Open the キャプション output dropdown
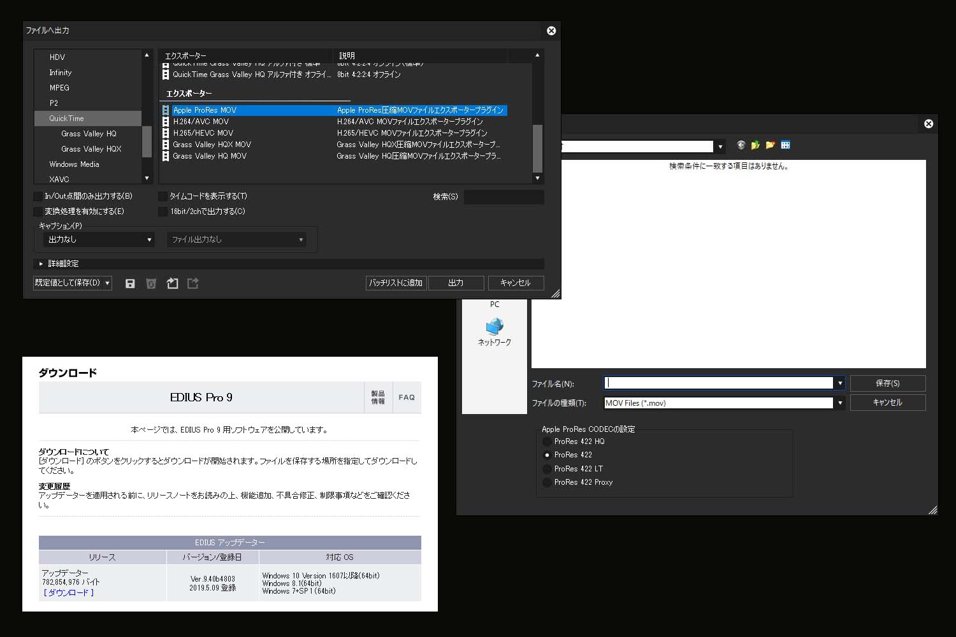This screenshot has width=956, height=637. tap(99, 240)
